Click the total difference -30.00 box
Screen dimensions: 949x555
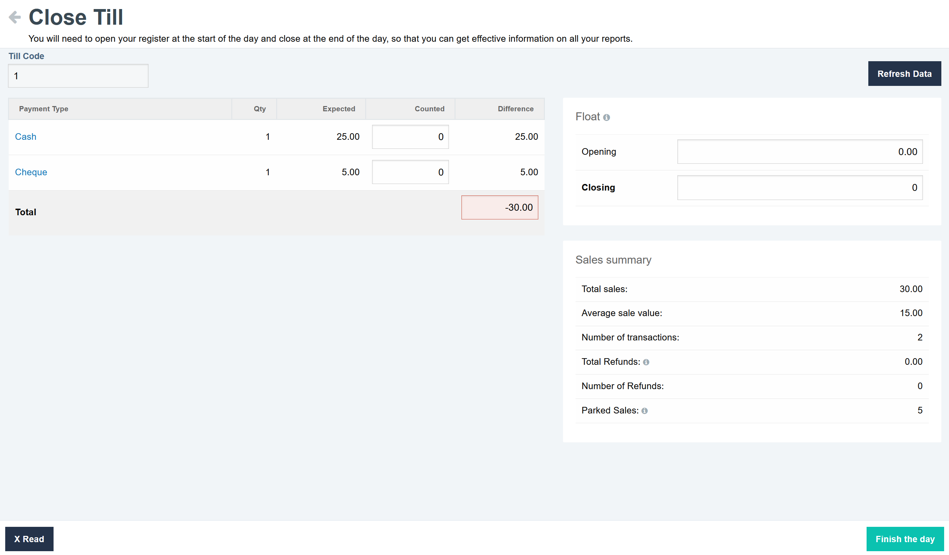click(499, 208)
